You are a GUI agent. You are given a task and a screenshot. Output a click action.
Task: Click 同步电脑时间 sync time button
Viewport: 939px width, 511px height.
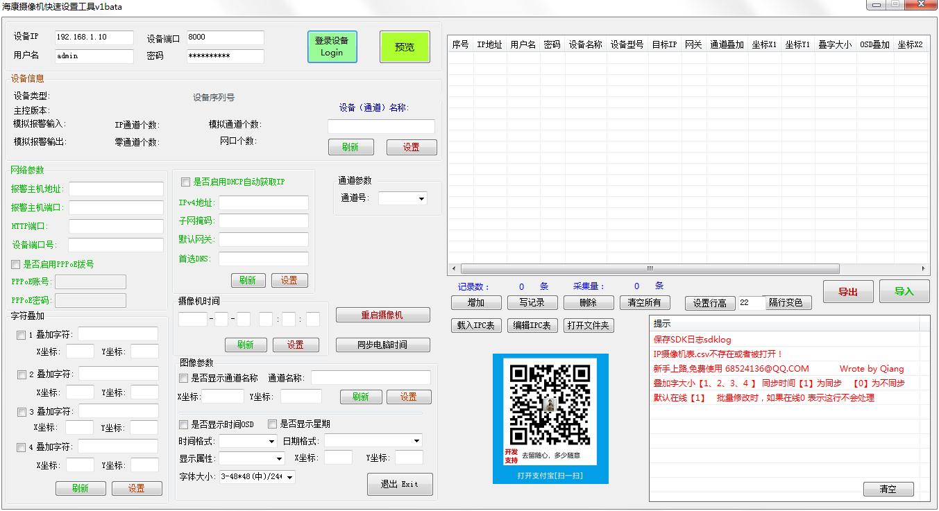tap(382, 345)
